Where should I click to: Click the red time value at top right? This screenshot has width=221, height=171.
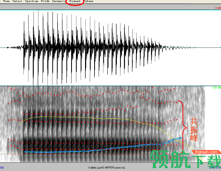[218, 8]
